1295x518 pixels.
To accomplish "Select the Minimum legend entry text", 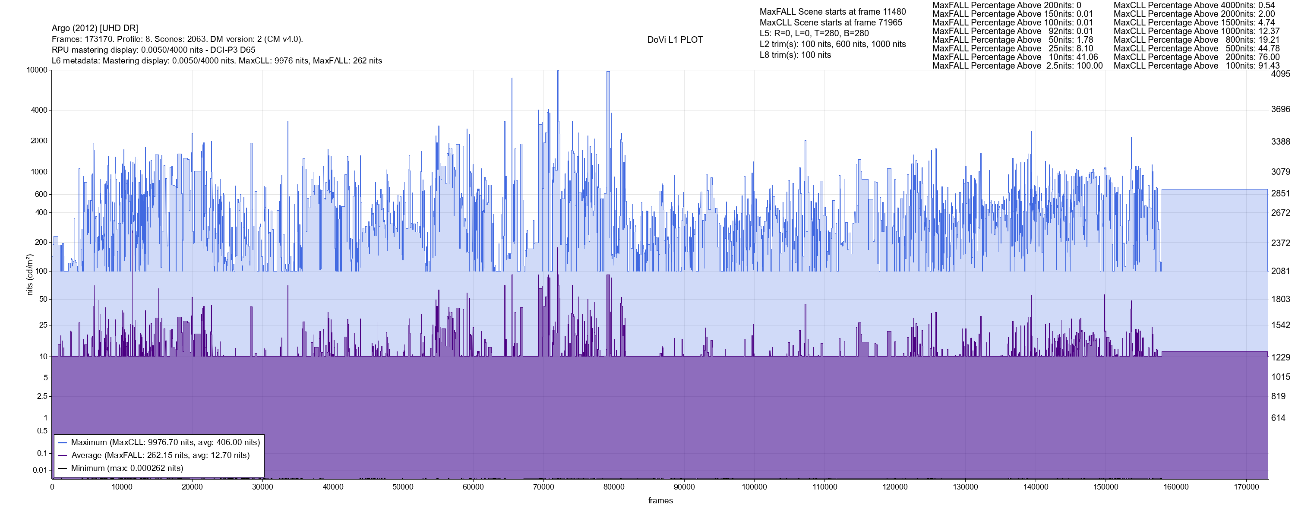I will [x=126, y=469].
